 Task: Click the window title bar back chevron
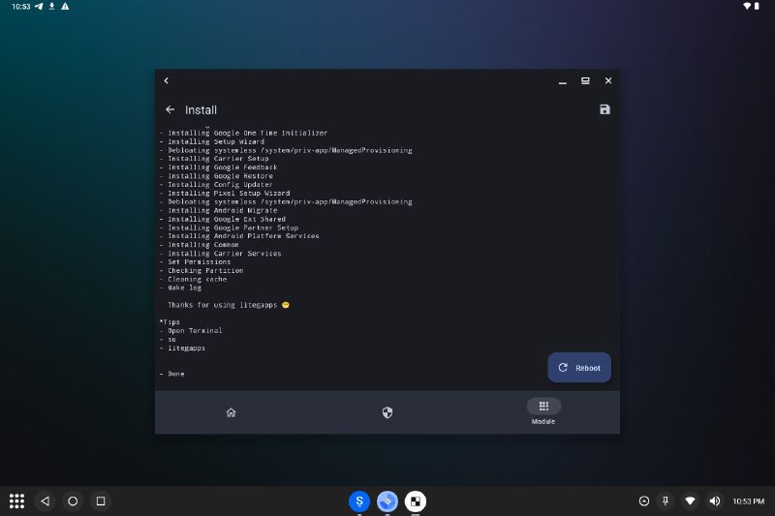pyautogui.click(x=167, y=80)
